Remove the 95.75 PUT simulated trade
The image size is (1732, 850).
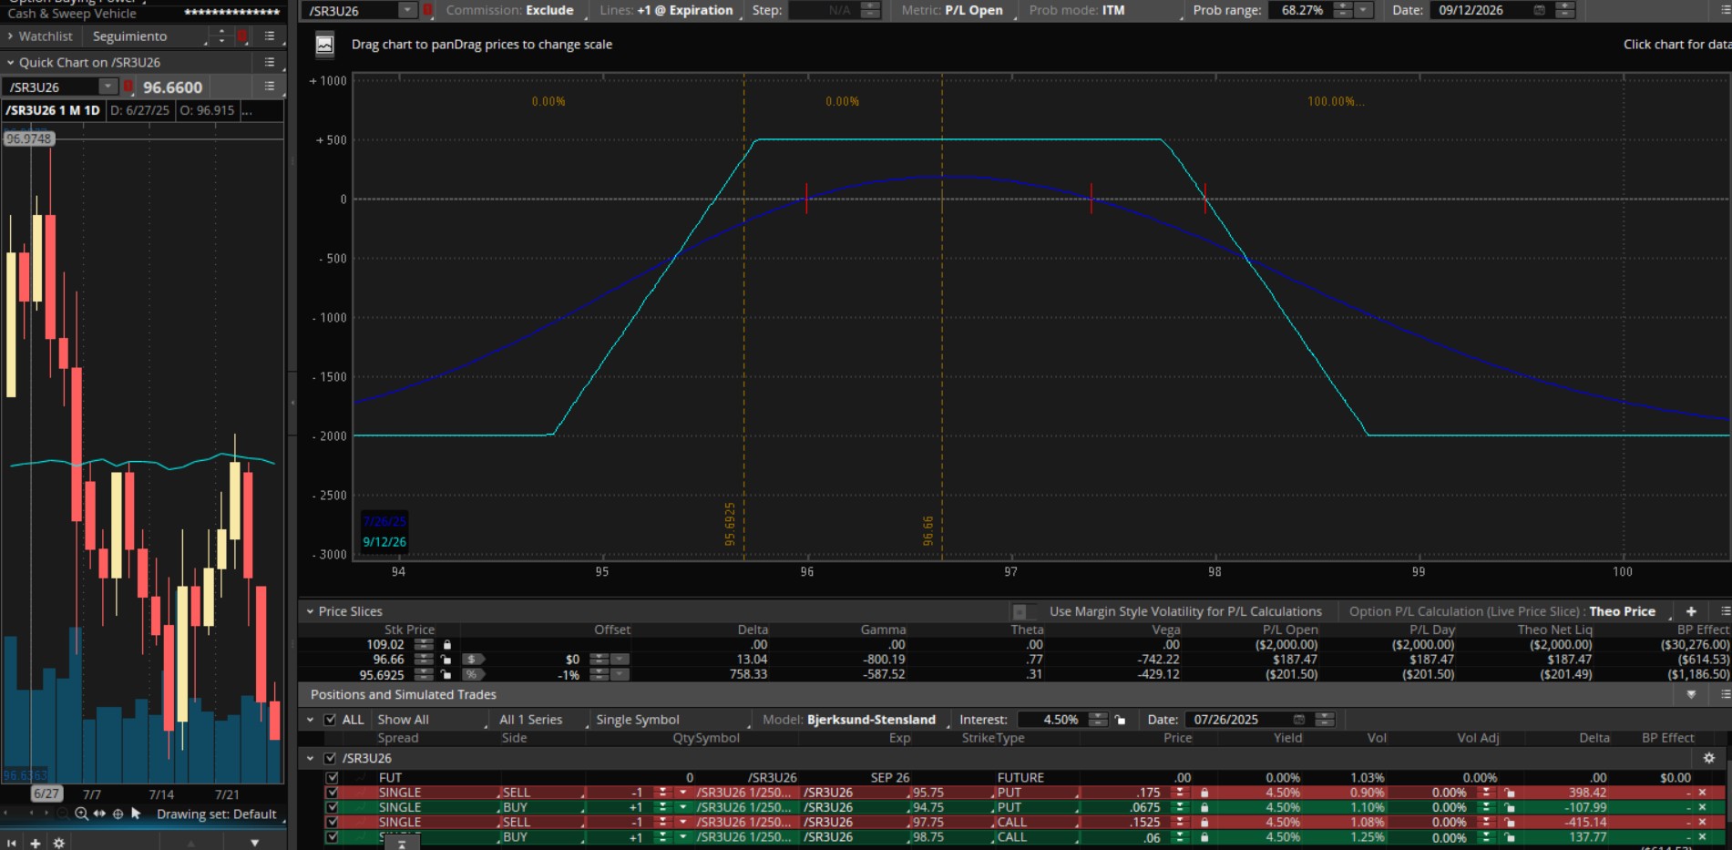(1702, 793)
